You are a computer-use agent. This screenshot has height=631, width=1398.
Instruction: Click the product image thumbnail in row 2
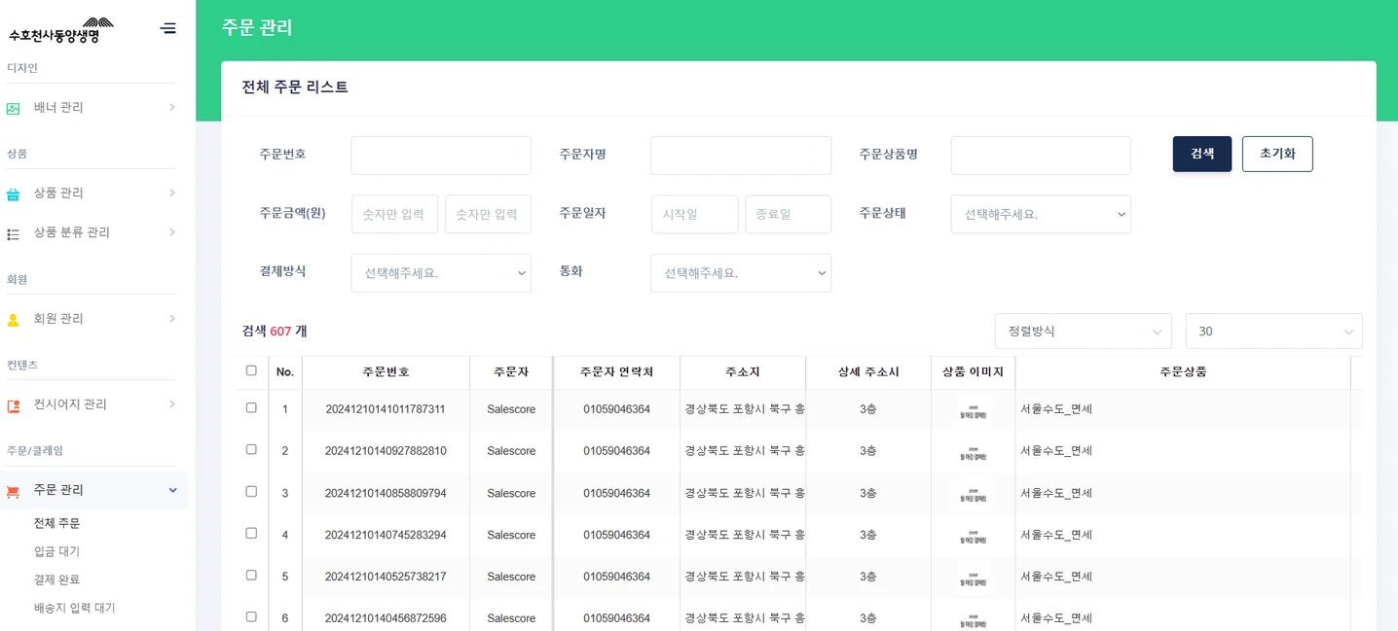point(973,450)
